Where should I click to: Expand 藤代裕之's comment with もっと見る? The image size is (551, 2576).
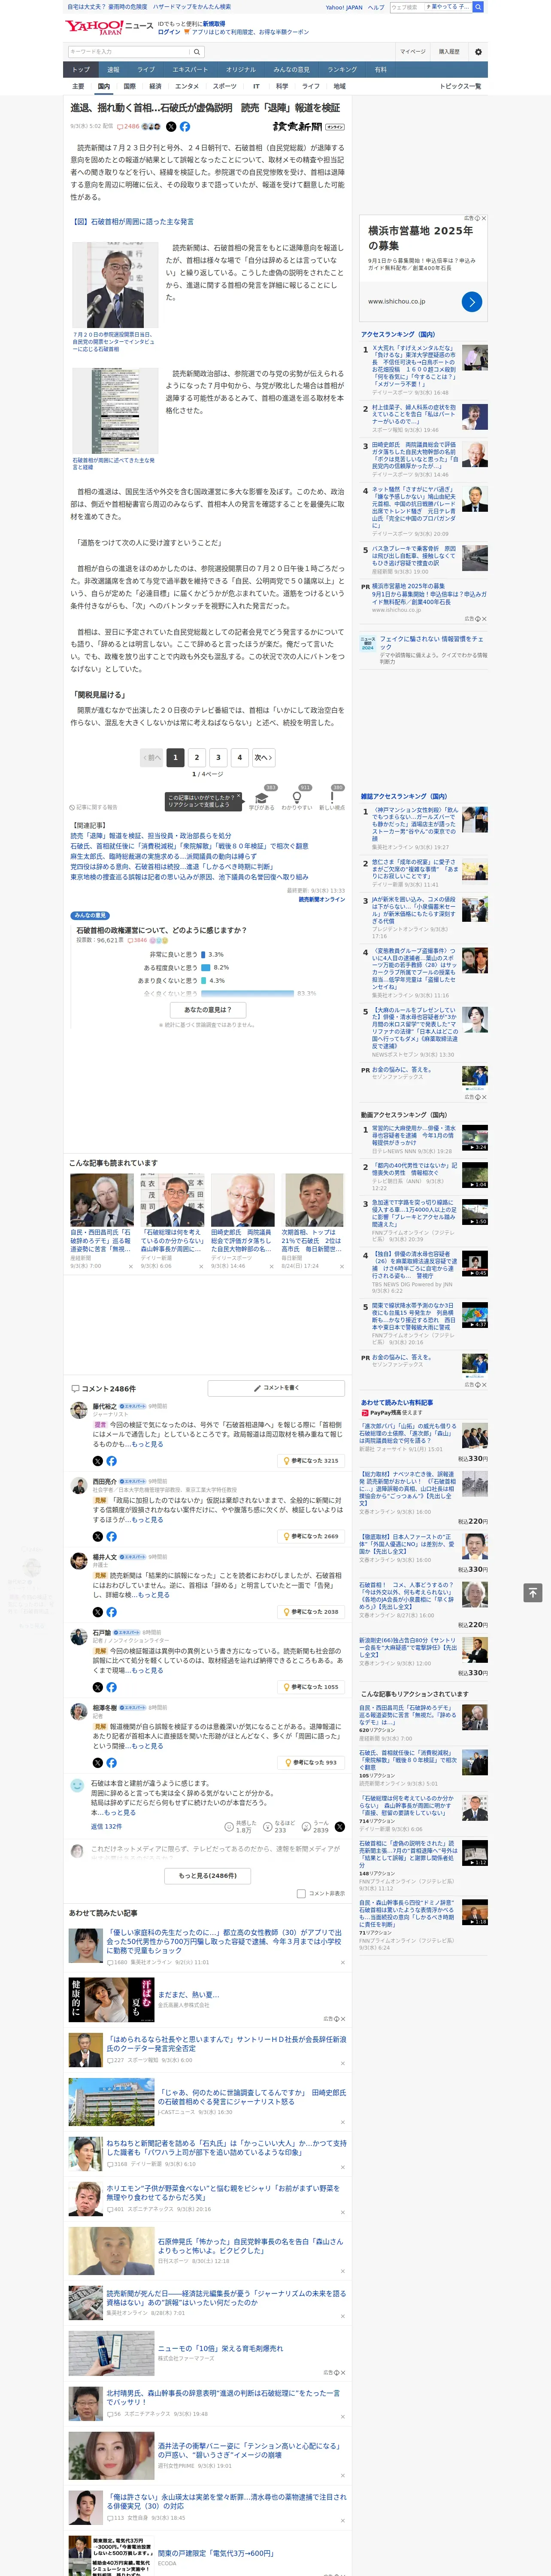pyautogui.click(x=147, y=1444)
